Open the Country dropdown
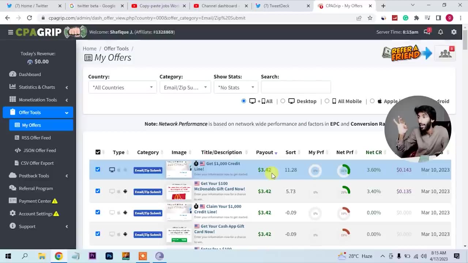The image size is (468, 263). (x=122, y=87)
